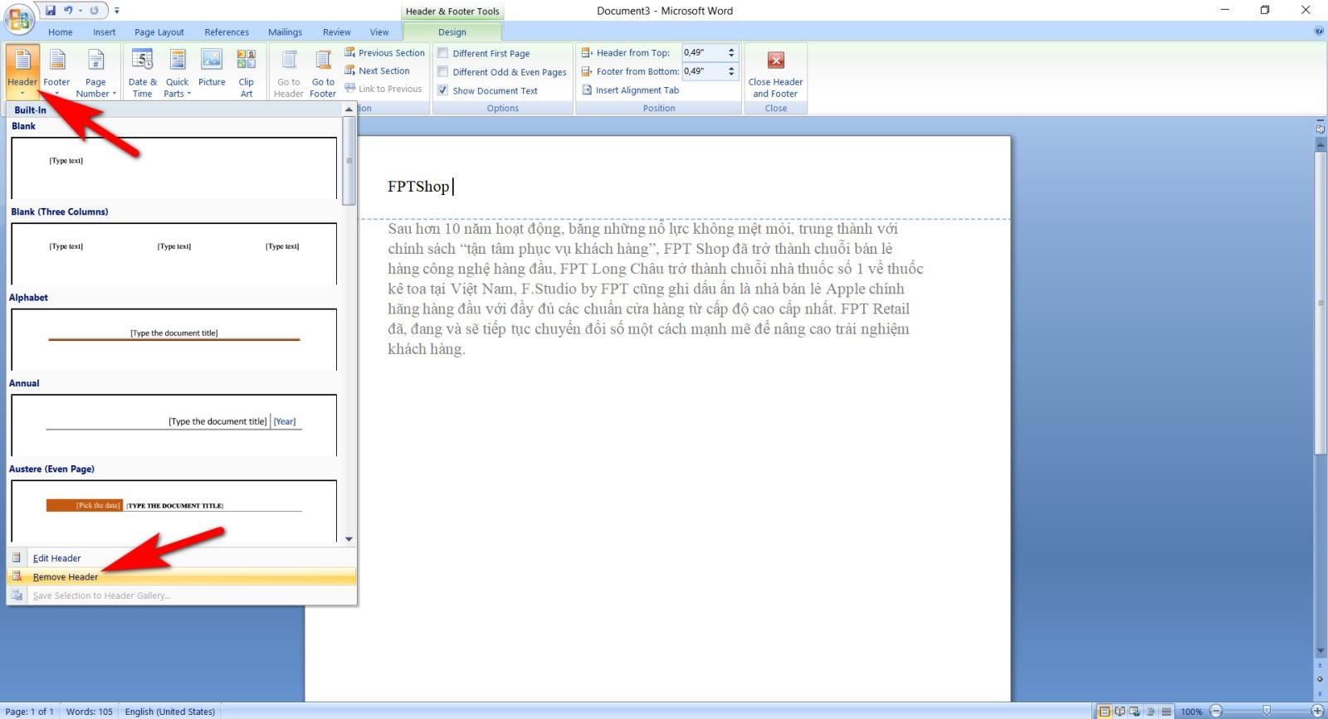
Task: Zoom out with minus button
Action: pos(1216,712)
